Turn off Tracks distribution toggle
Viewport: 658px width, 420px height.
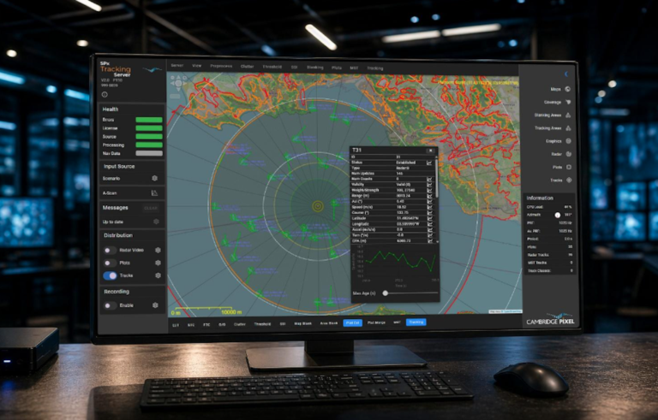pyautogui.click(x=110, y=275)
